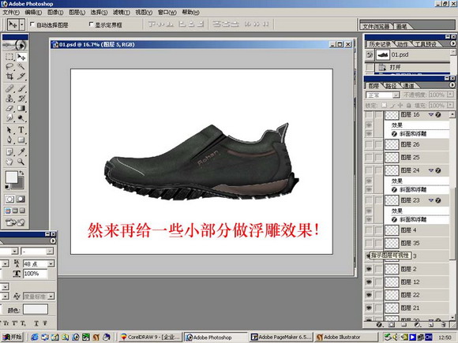The image size is (458, 343).
Task: Collapse effects of layer 16
Action: click(431, 114)
